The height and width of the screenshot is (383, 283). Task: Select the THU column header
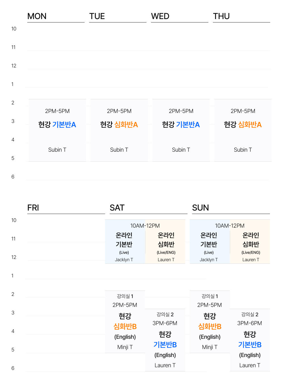click(221, 16)
